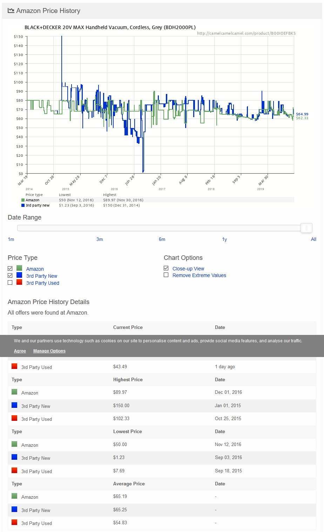Click red 3rd Party Used icon in Average Price rows

click(x=14, y=523)
